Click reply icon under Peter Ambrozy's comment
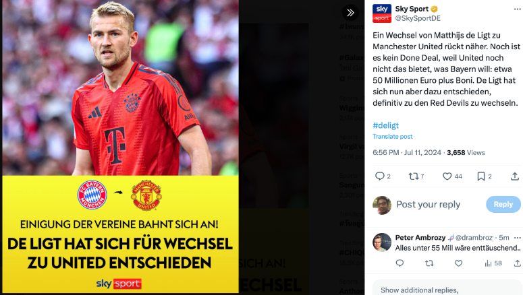This screenshot has width=523, height=295. click(400, 263)
